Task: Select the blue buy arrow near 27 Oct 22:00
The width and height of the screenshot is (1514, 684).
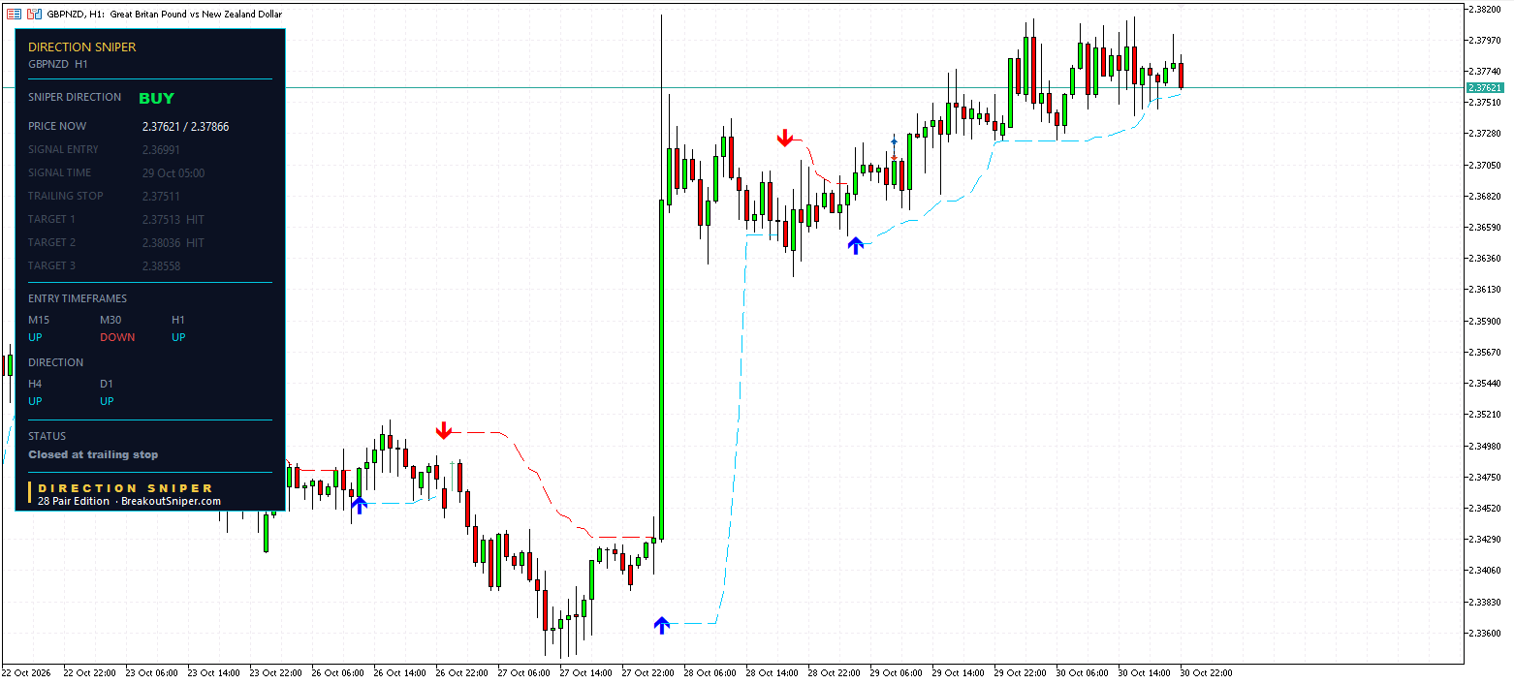Action: 661,625
